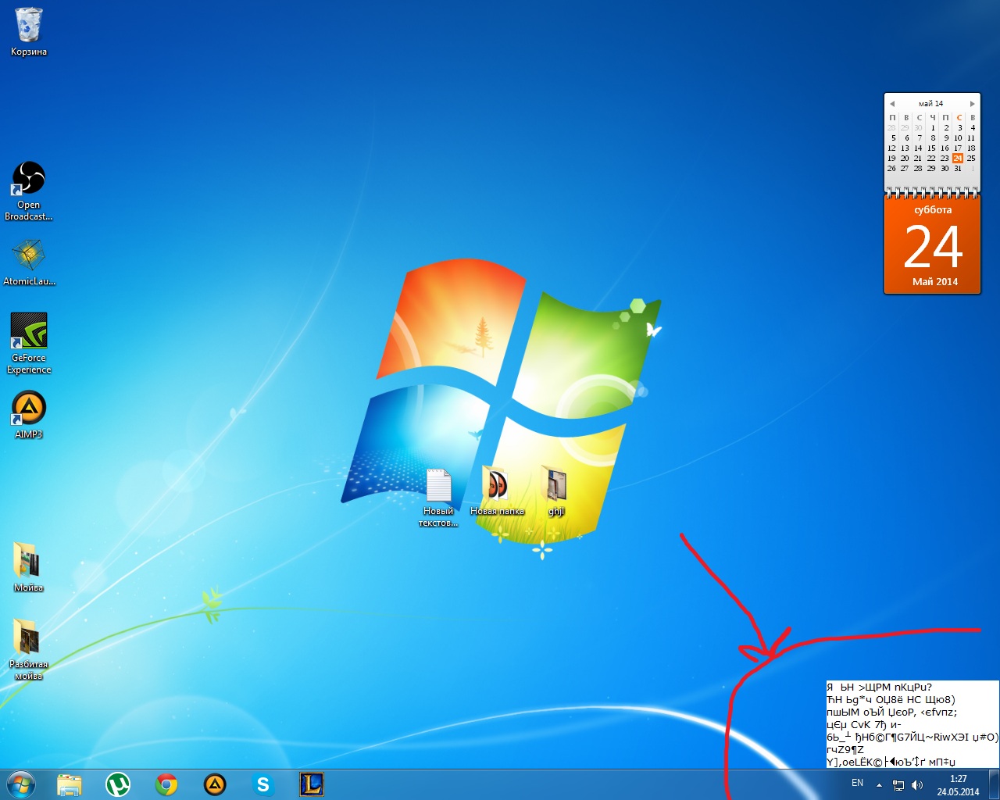
Task: Click the май 14 calendar header
Action: click(930, 103)
